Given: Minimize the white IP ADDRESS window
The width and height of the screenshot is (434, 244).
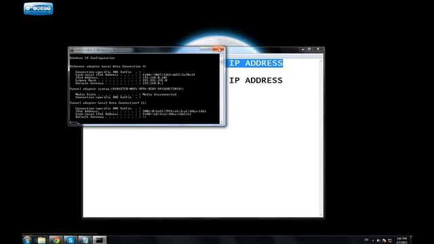Looking at the screenshot, I should tap(303, 49).
